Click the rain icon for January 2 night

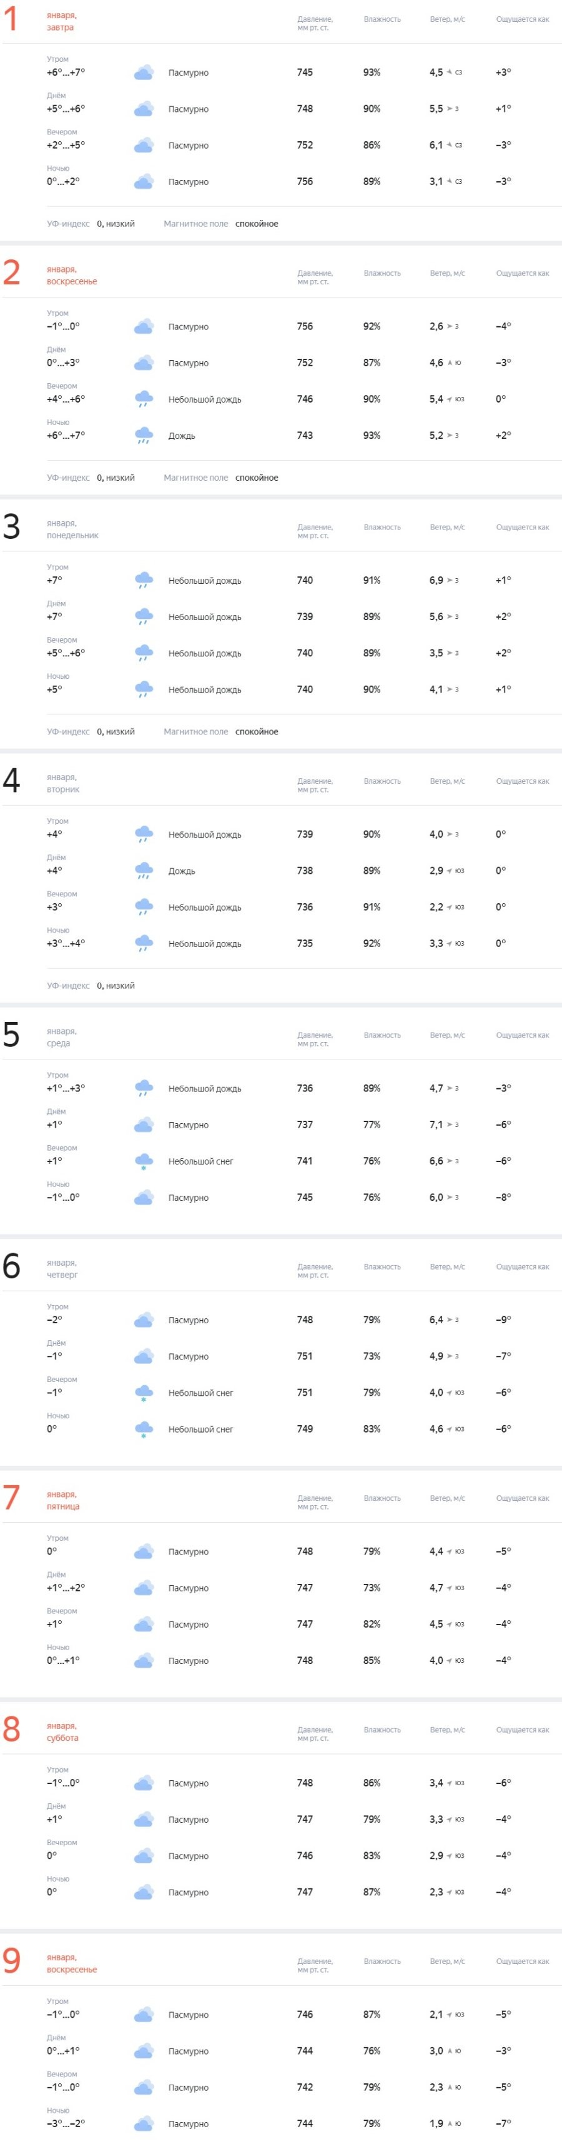(144, 435)
